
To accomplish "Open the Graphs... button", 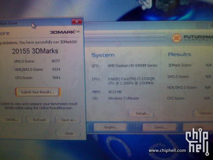I will 111,127.
